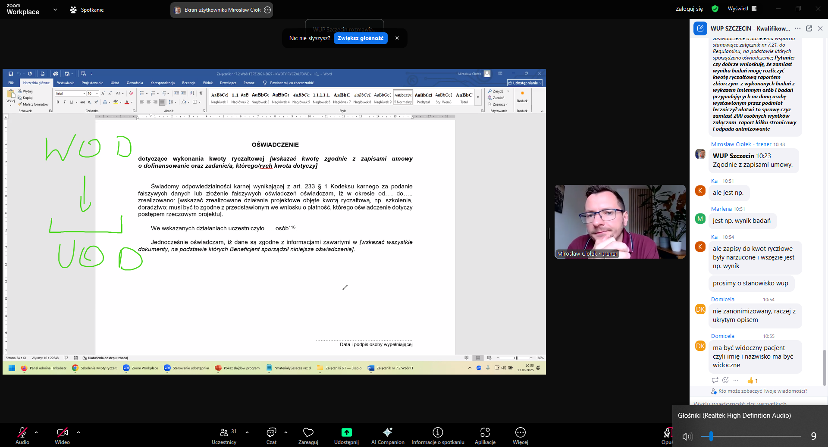Open Informacje o spotkaniu
Screen dimensions: 828x447
pyautogui.click(x=438, y=435)
